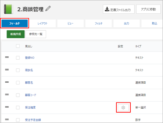Toggle the select-all checkbox in header
This screenshot has width=163, height=123.
click(x=18, y=46)
